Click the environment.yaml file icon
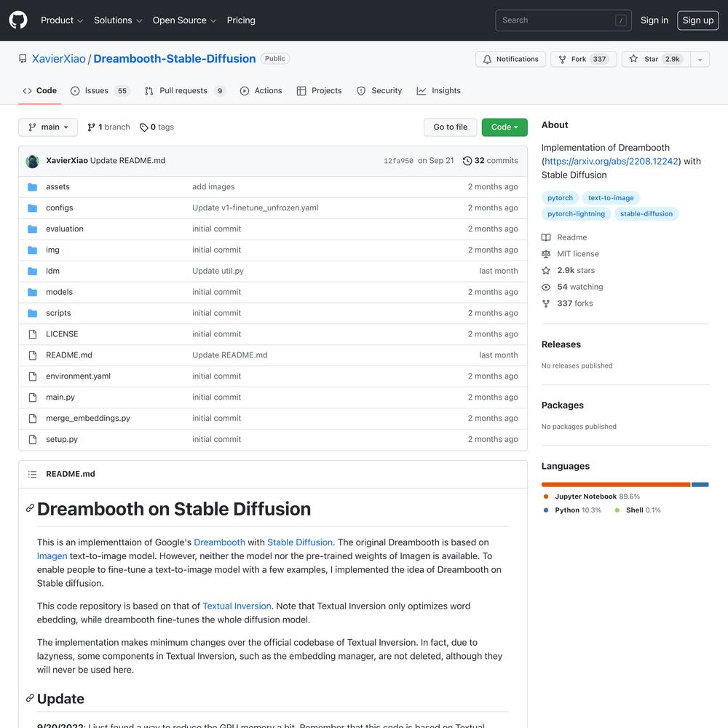 [x=33, y=376]
